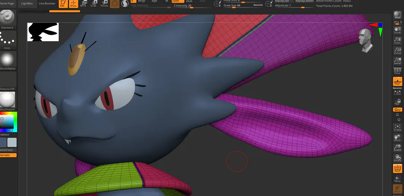Click the Gradient label

(x=4, y=135)
